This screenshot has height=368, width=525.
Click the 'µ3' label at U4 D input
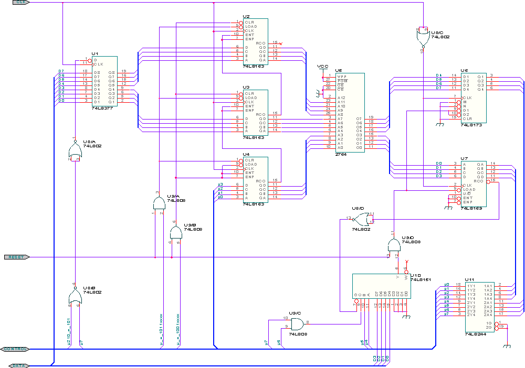[x=220, y=185]
